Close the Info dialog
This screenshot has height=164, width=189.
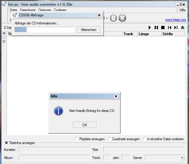116,96
